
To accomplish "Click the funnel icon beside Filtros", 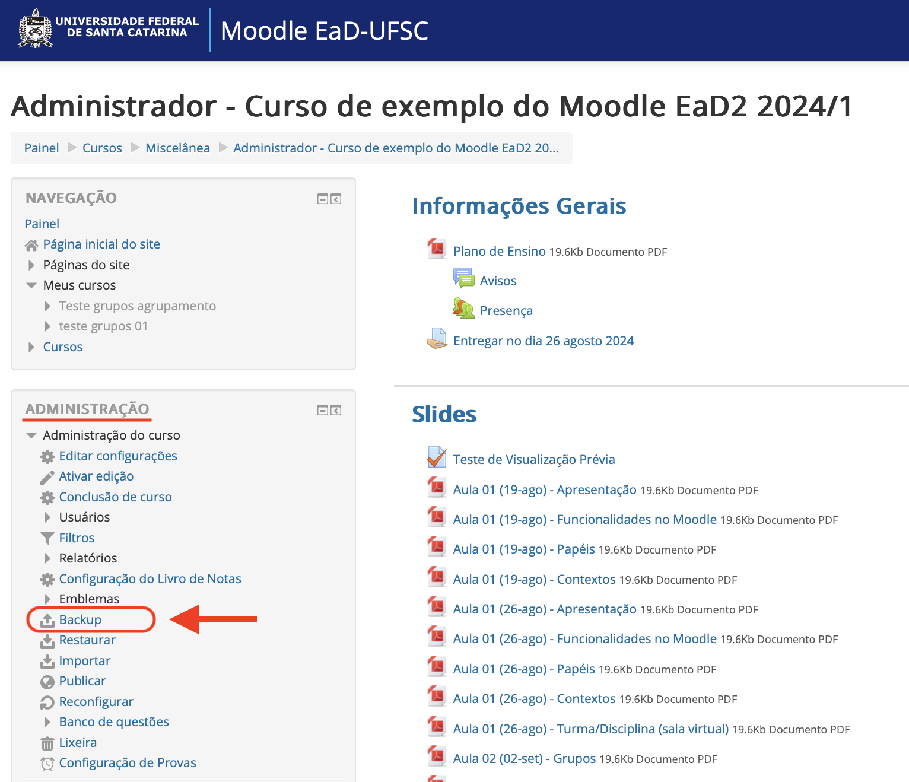I will pos(47,538).
